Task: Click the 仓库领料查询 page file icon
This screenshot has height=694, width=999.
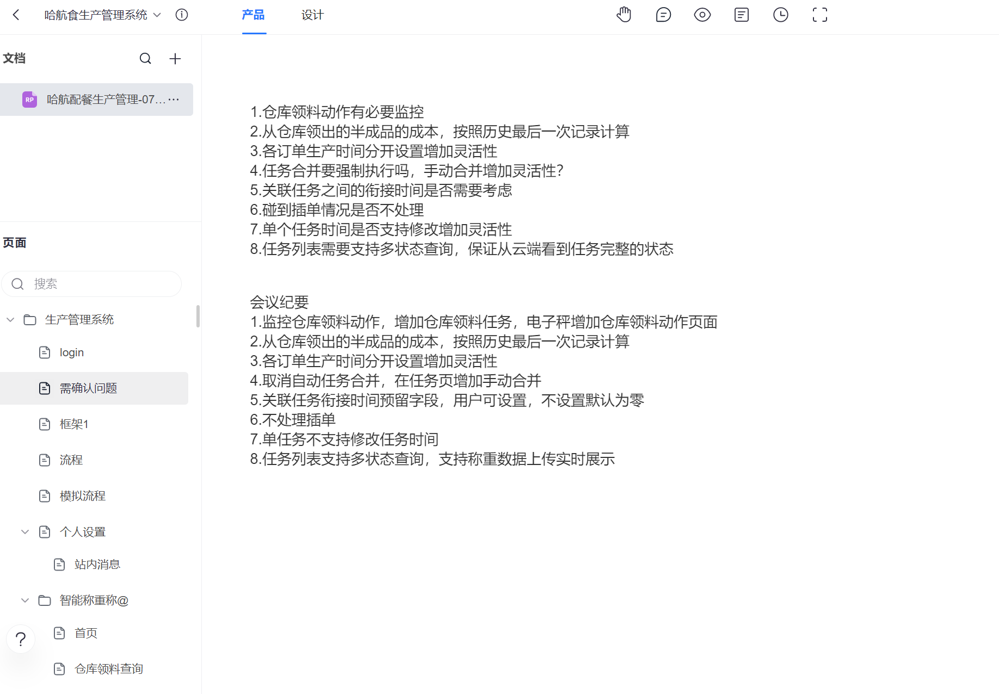Action: coord(59,669)
